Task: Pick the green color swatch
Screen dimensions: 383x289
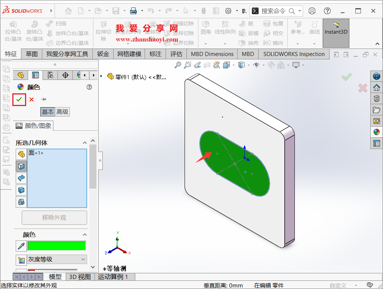Action: click(56, 246)
